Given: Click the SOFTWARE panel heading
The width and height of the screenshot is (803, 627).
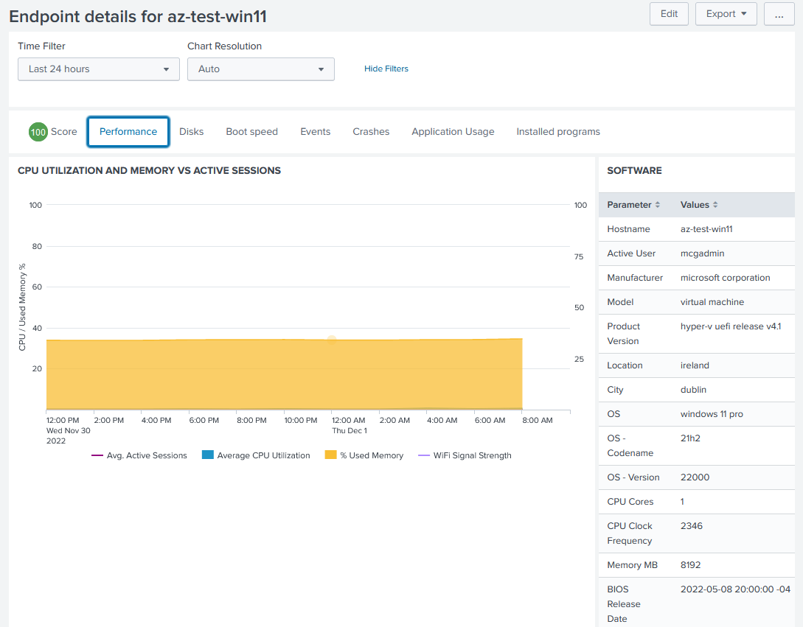Looking at the screenshot, I should point(635,170).
